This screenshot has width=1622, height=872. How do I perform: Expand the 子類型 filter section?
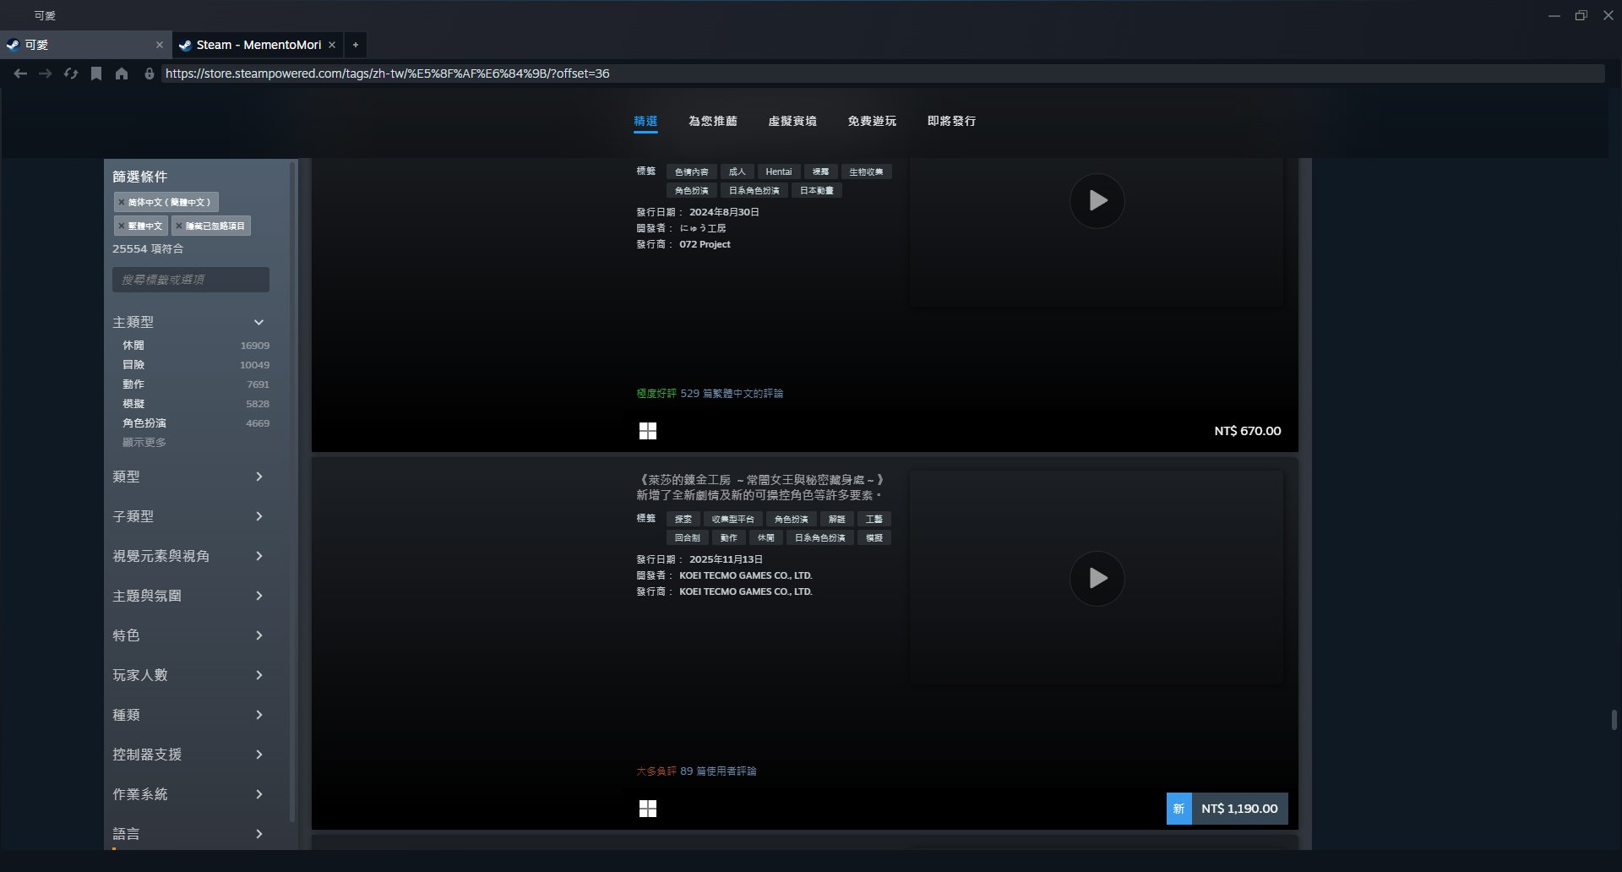click(259, 516)
